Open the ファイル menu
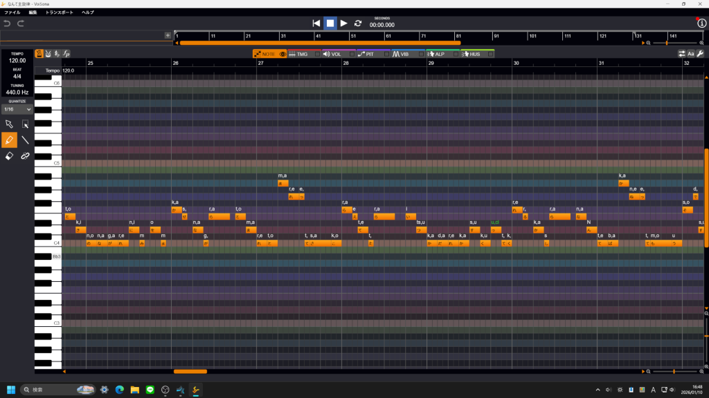 pos(12,12)
